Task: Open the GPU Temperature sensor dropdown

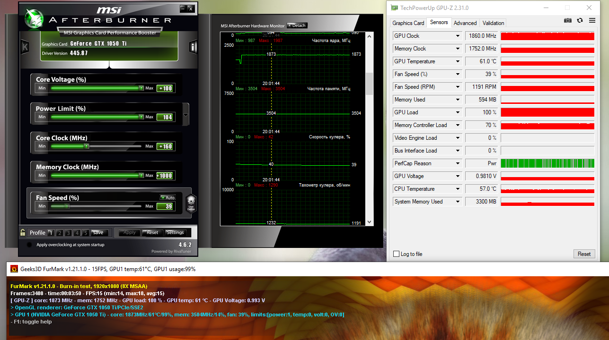Action: [x=458, y=61]
